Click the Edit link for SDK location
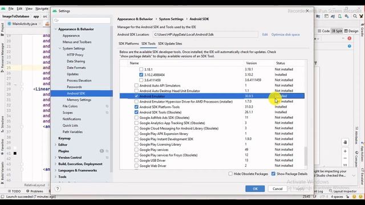The image size is (365, 205). 265,34
